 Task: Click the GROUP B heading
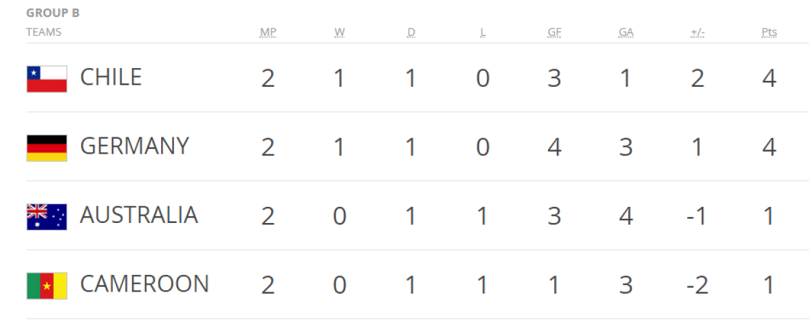pyautogui.click(x=53, y=13)
